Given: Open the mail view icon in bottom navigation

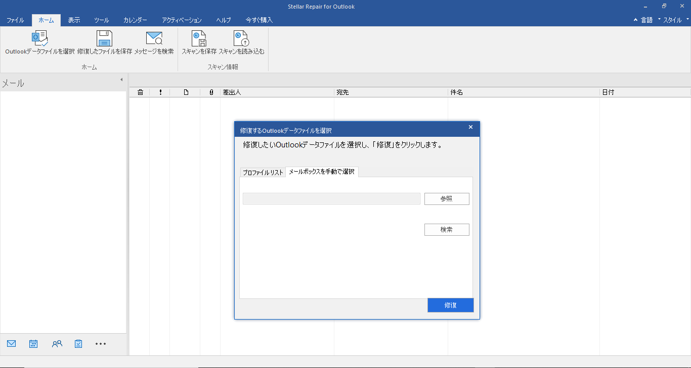Looking at the screenshot, I should pyautogui.click(x=12, y=344).
